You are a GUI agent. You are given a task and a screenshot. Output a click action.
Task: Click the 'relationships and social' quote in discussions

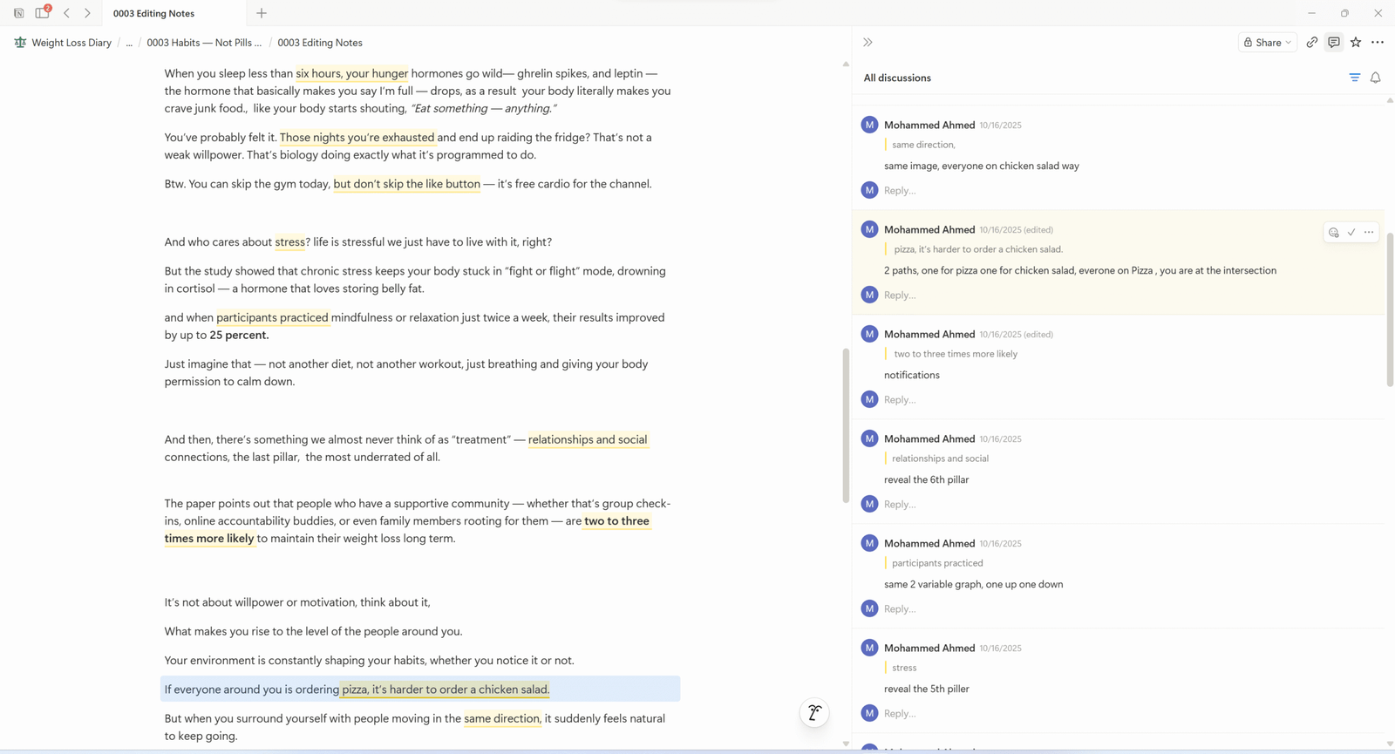pyautogui.click(x=940, y=459)
